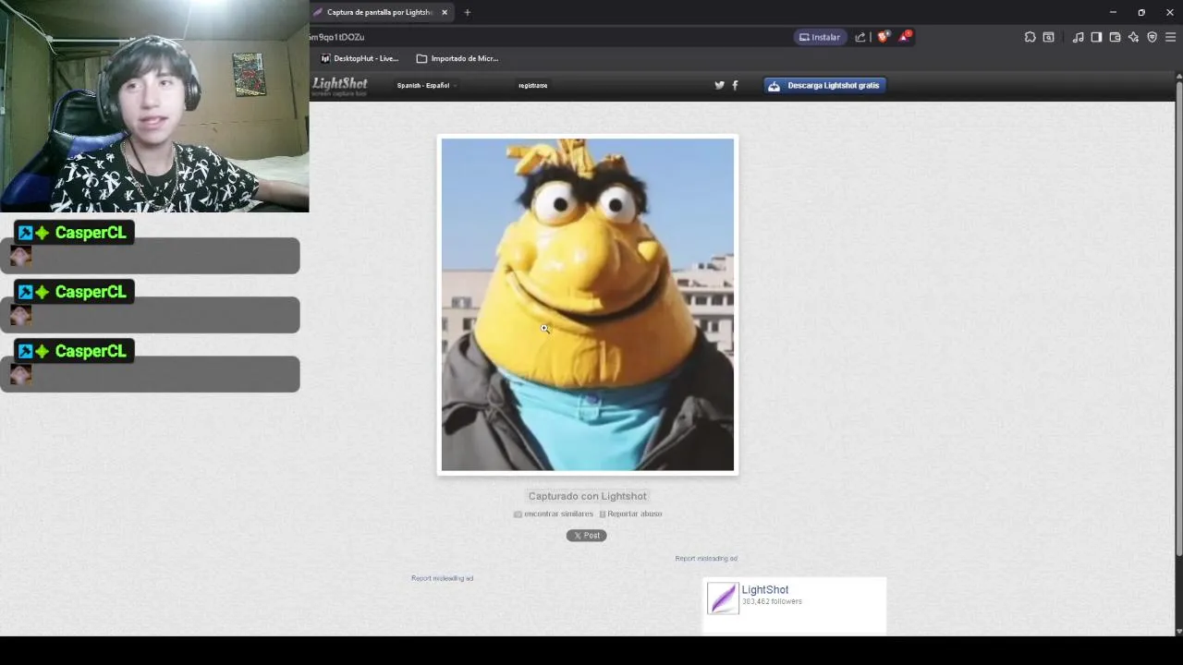Open the Brave Shields lion icon

pyautogui.click(x=883, y=37)
